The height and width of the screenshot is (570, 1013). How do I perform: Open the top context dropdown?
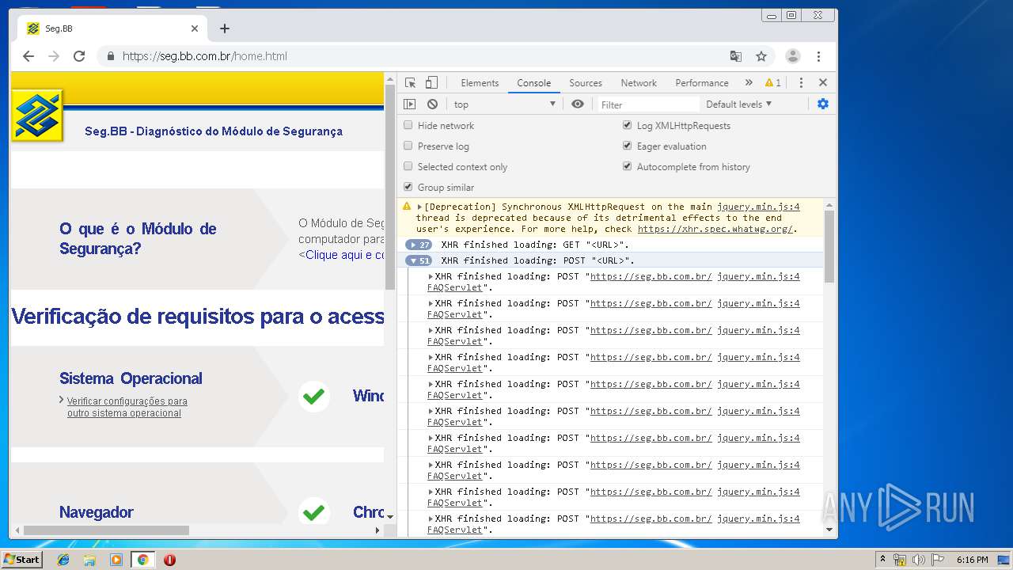[504, 104]
